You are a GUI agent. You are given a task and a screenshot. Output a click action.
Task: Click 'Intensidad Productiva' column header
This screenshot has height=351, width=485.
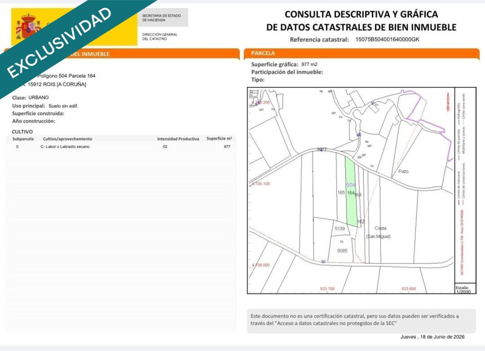click(178, 139)
